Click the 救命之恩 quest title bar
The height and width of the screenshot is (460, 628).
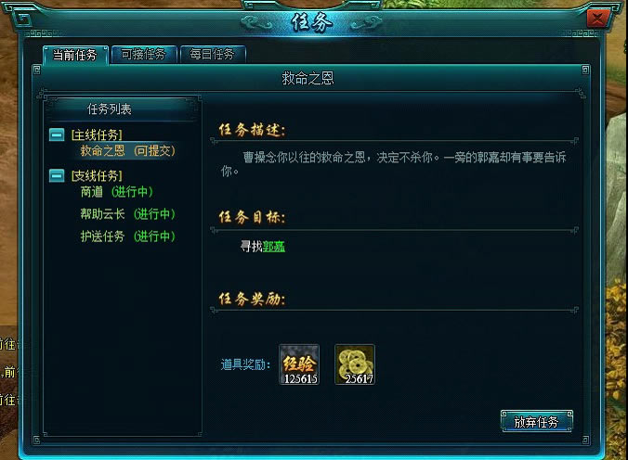click(308, 78)
